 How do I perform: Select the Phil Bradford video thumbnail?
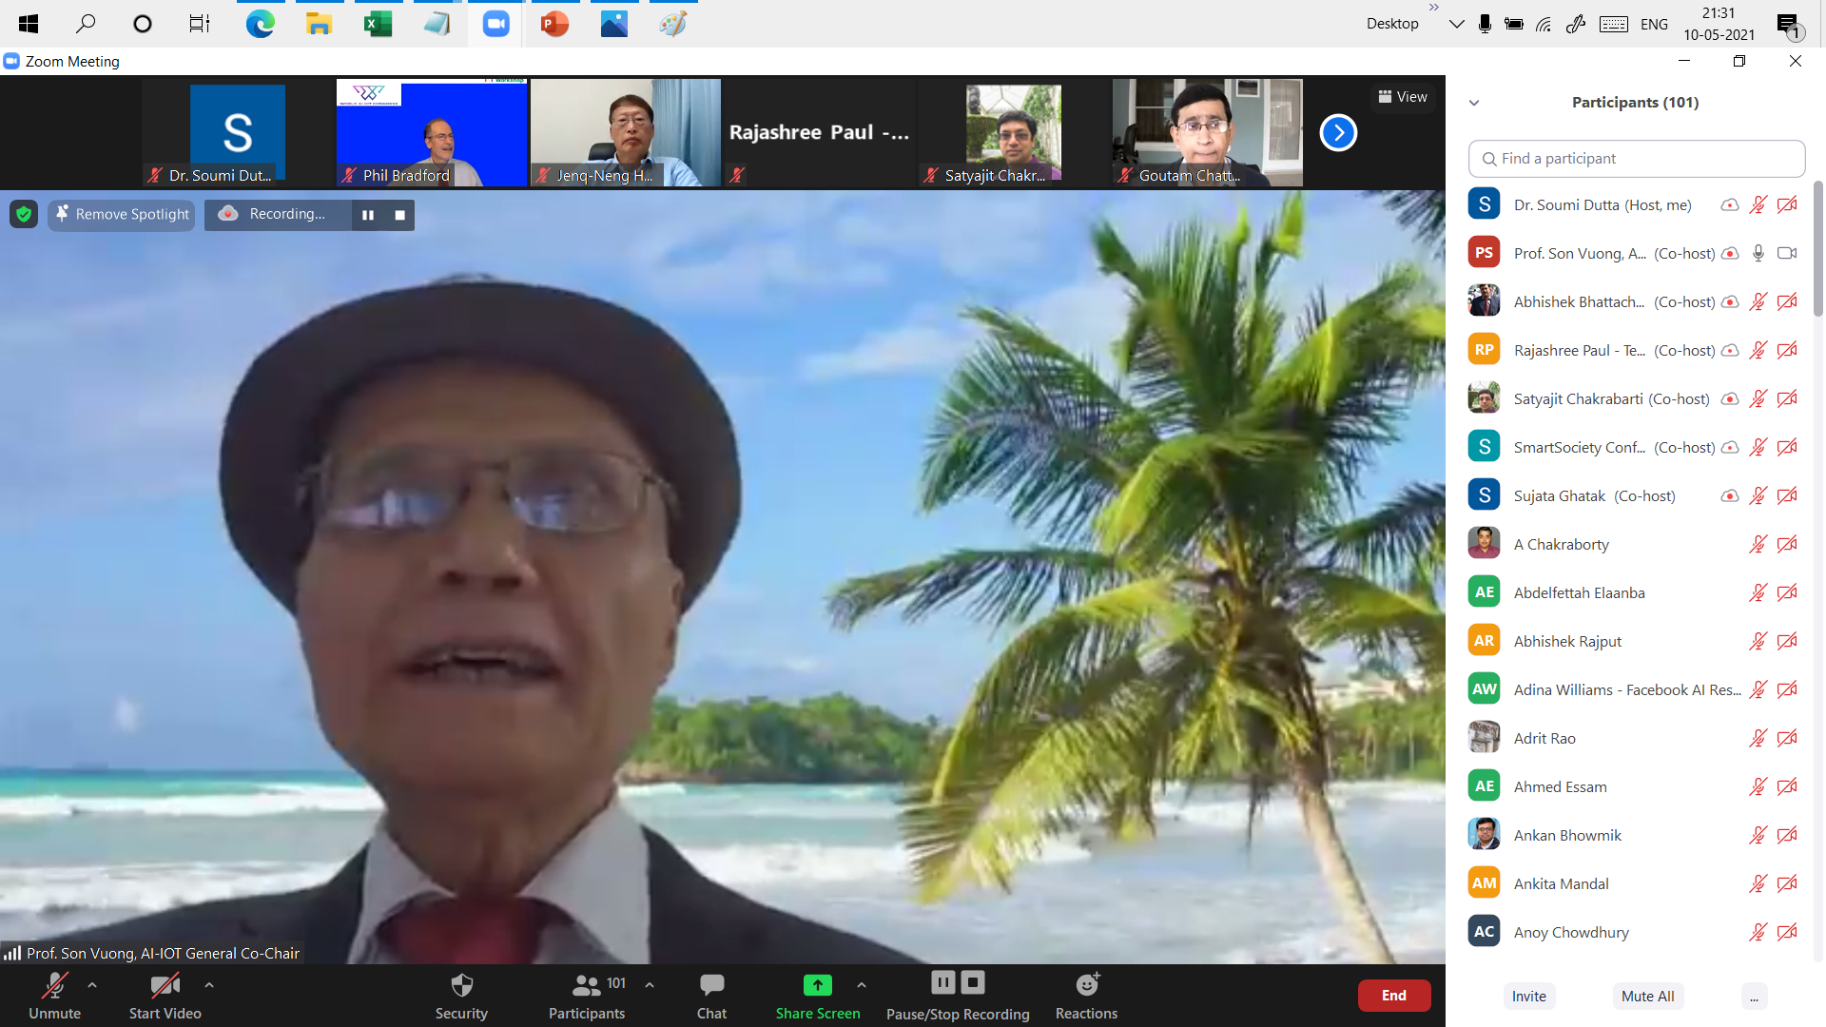431,132
